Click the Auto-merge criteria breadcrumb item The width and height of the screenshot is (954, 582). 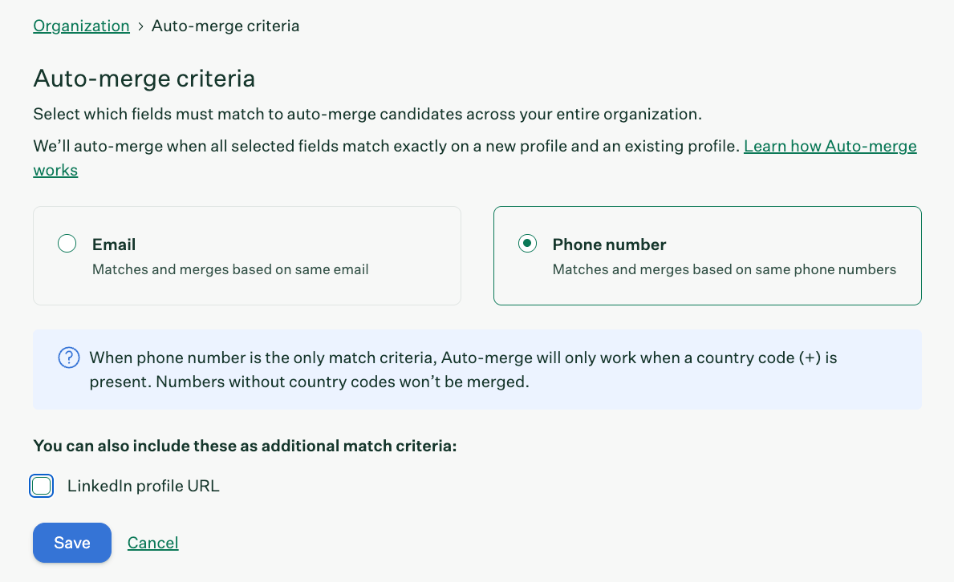225,26
